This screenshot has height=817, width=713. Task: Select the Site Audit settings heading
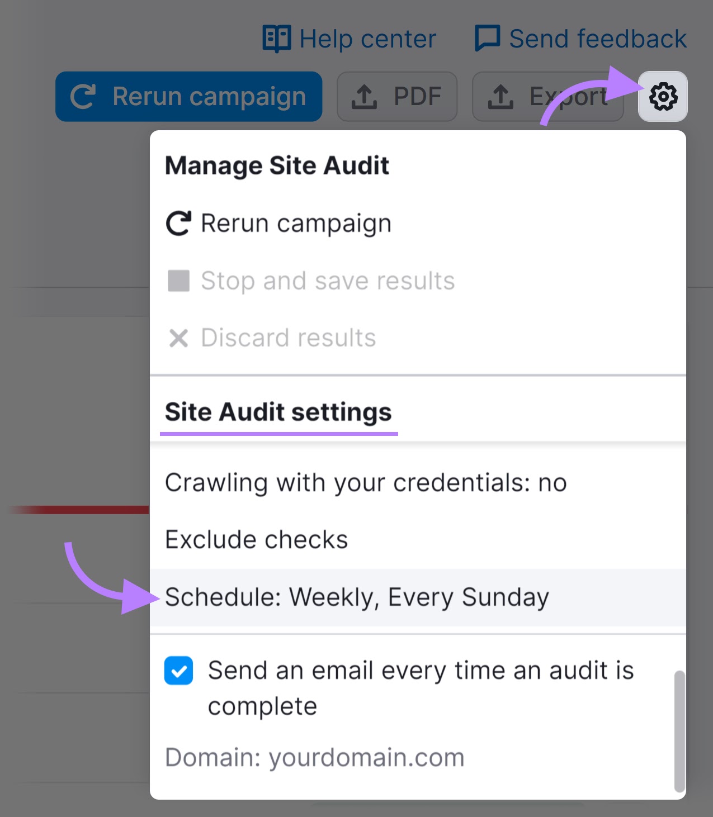click(x=278, y=412)
